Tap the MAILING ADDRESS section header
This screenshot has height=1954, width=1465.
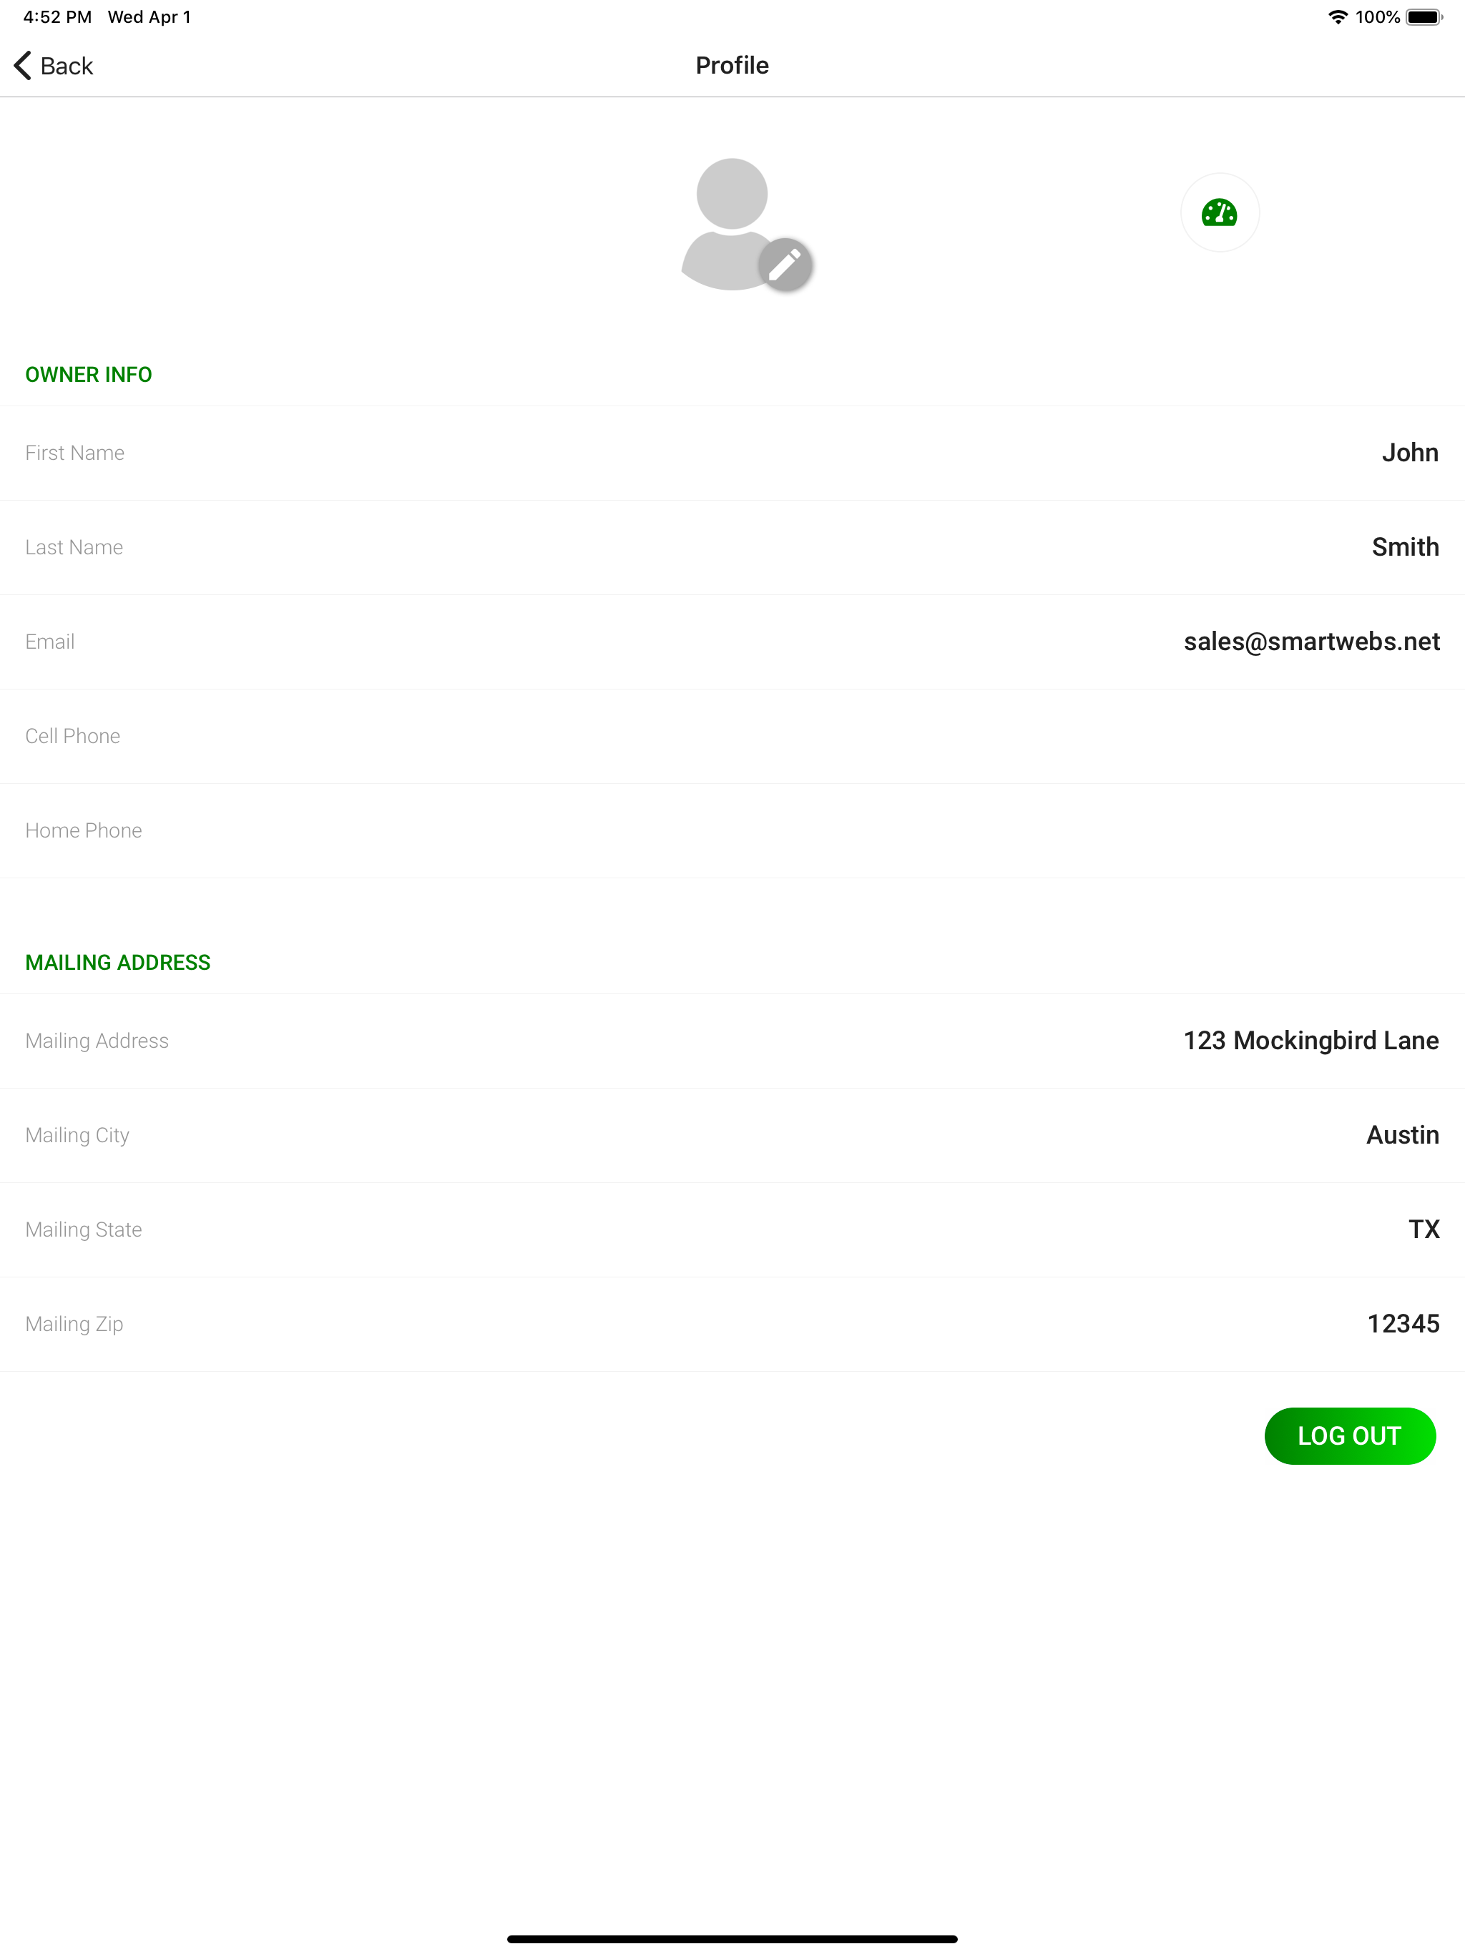117,963
